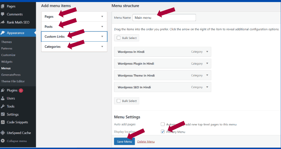The image size is (281, 149).
Task: Focus the Menu Name input field
Action: click(164, 18)
